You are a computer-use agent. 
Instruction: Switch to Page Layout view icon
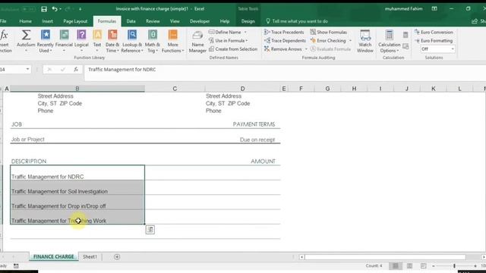409,266
